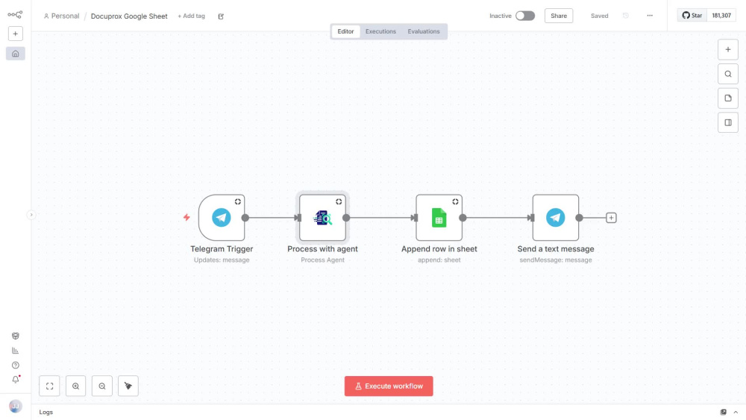Open workflow history icon
Image resolution: width=746 pixels, height=420 pixels.
pyautogui.click(x=626, y=16)
